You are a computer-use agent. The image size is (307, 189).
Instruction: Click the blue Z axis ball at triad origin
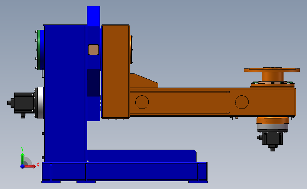tap(22, 166)
